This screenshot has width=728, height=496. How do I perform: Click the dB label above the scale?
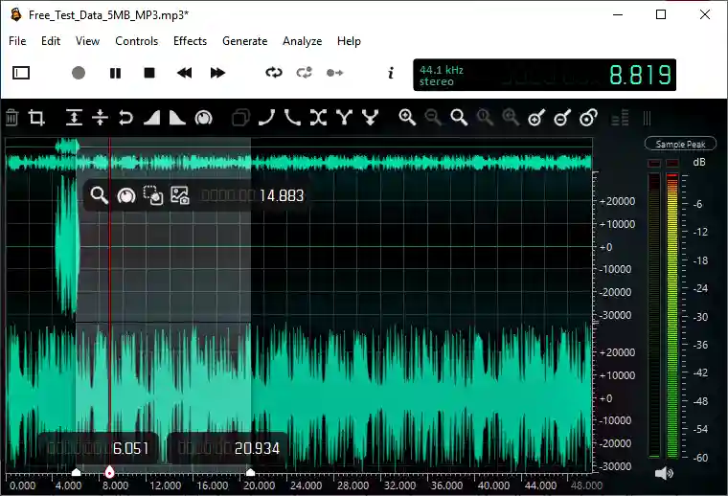click(698, 162)
